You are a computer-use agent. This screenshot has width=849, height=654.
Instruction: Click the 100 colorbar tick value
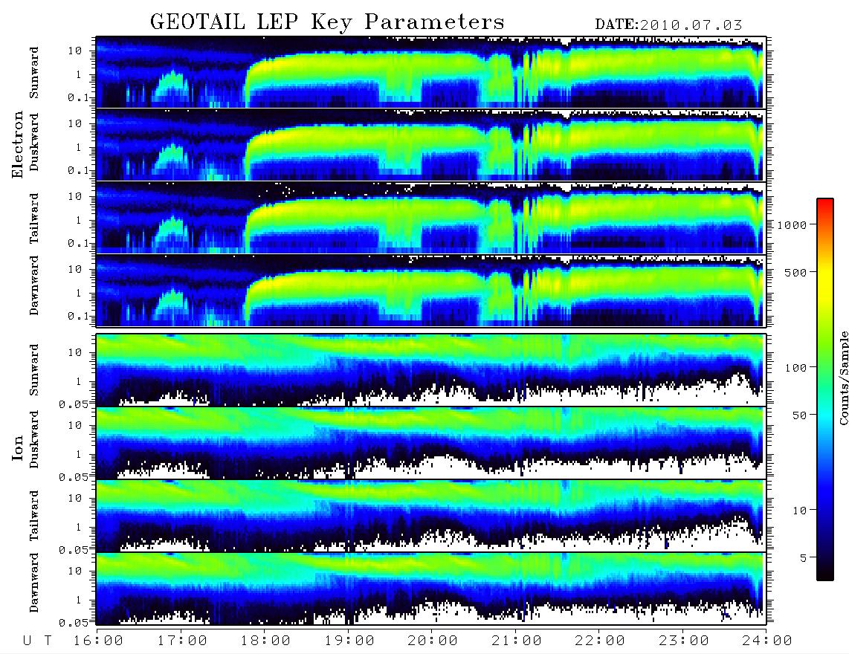coord(796,368)
